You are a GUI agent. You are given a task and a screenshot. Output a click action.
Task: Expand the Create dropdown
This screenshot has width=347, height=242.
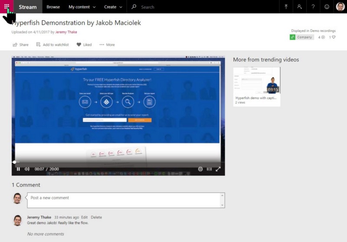point(113,7)
